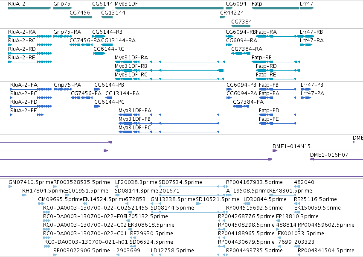The width and height of the screenshot is (363, 257).
Task: Select the CG7456 gene glyph
Action: pyautogui.click(x=81, y=17)
